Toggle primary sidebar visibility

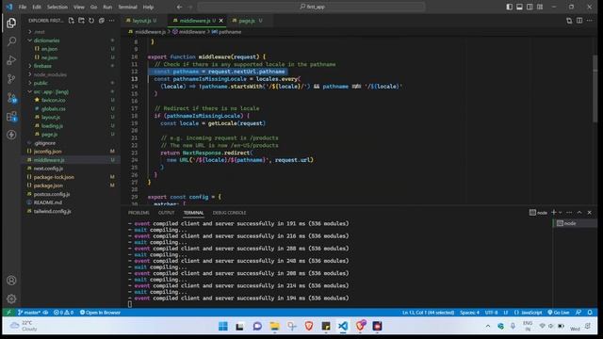[x=509, y=7]
